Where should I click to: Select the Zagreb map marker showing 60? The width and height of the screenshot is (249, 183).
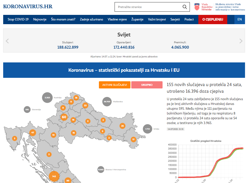64,117
